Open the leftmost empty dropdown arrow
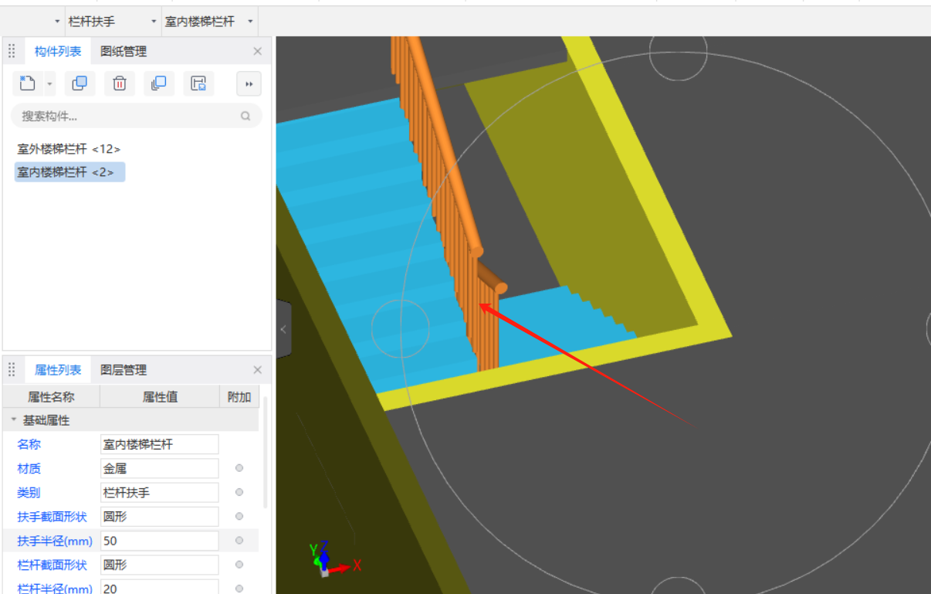931x594 pixels. tap(58, 22)
